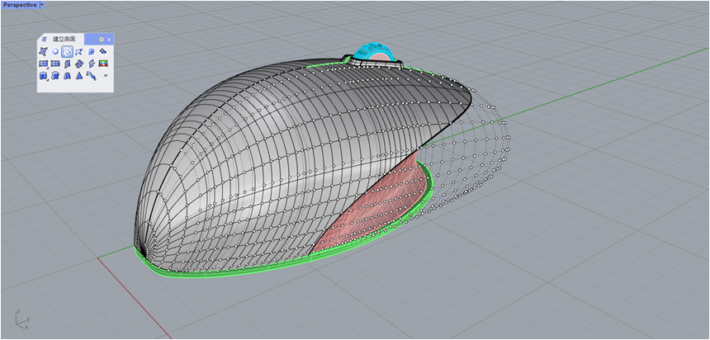Click the round blue disc surface icon

[x=55, y=51]
